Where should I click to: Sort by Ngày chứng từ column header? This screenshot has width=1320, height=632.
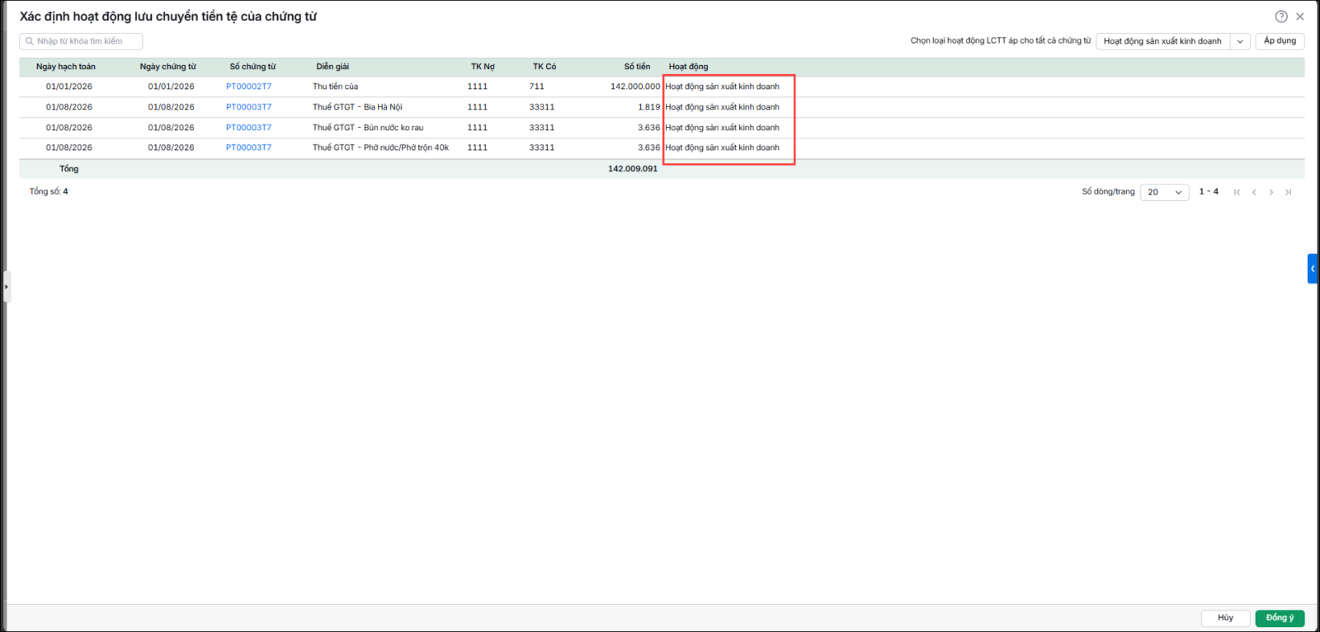pos(168,67)
